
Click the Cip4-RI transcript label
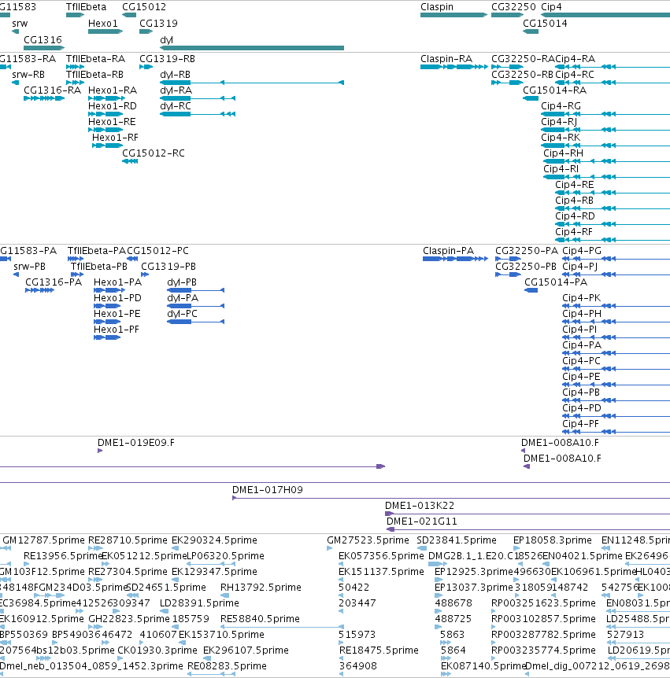click(561, 169)
